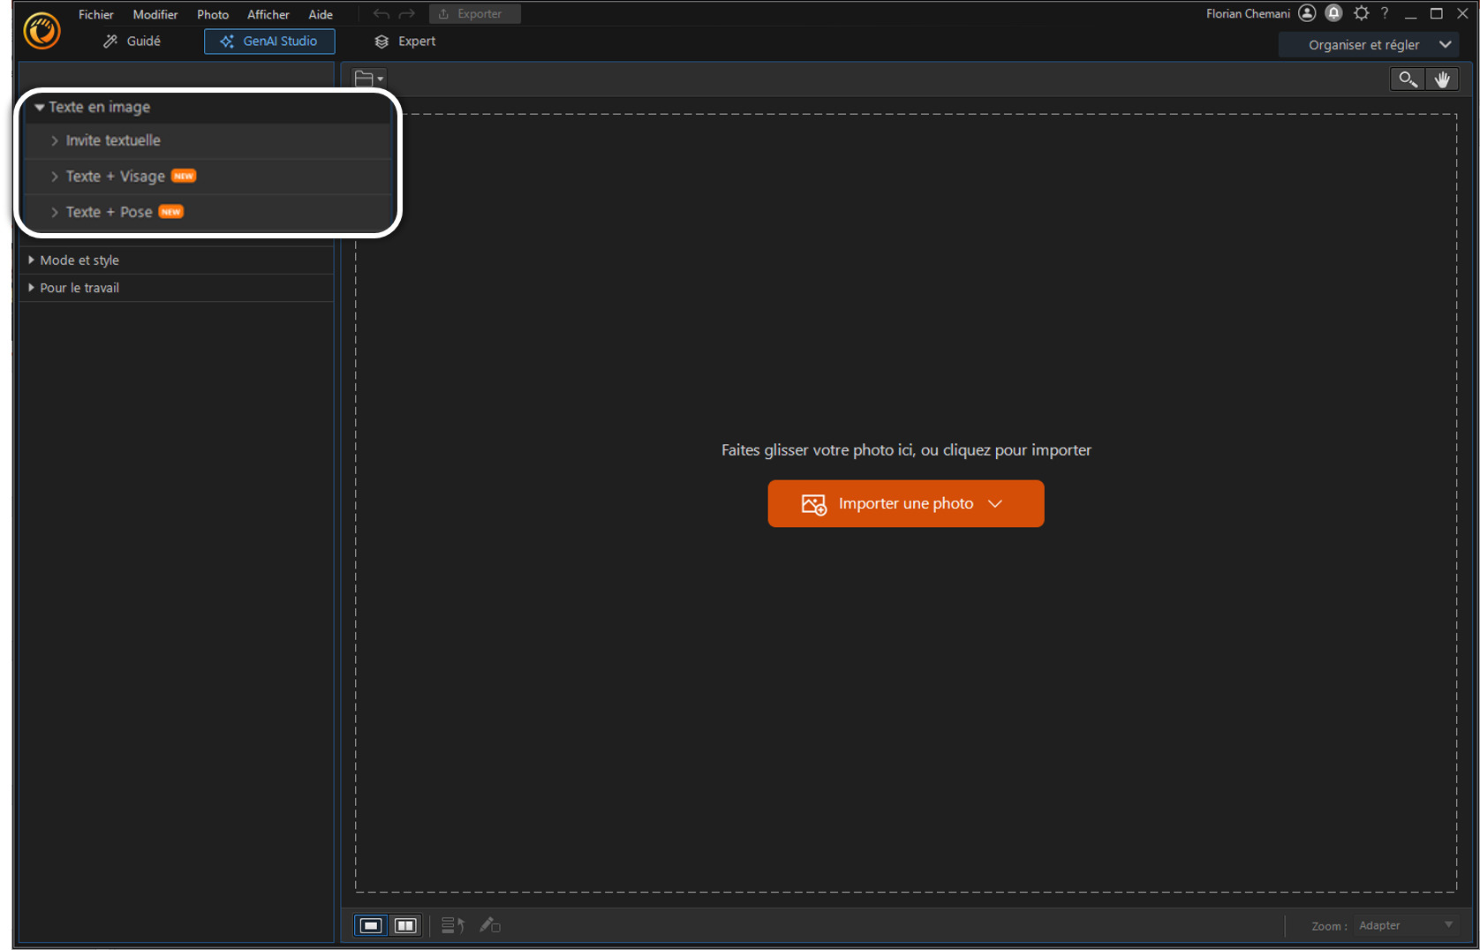
Task: Click the question mark help icon
Action: (x=1385, y=13)
